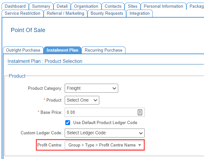204x159 pixels.
Task: Select the Instalment Plan tab
Action: 62,50
